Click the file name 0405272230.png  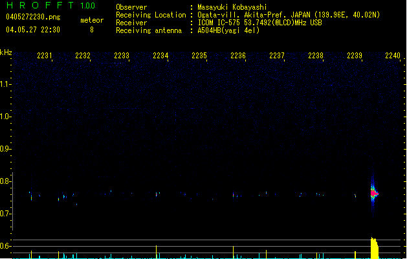[x=33, y=17]
